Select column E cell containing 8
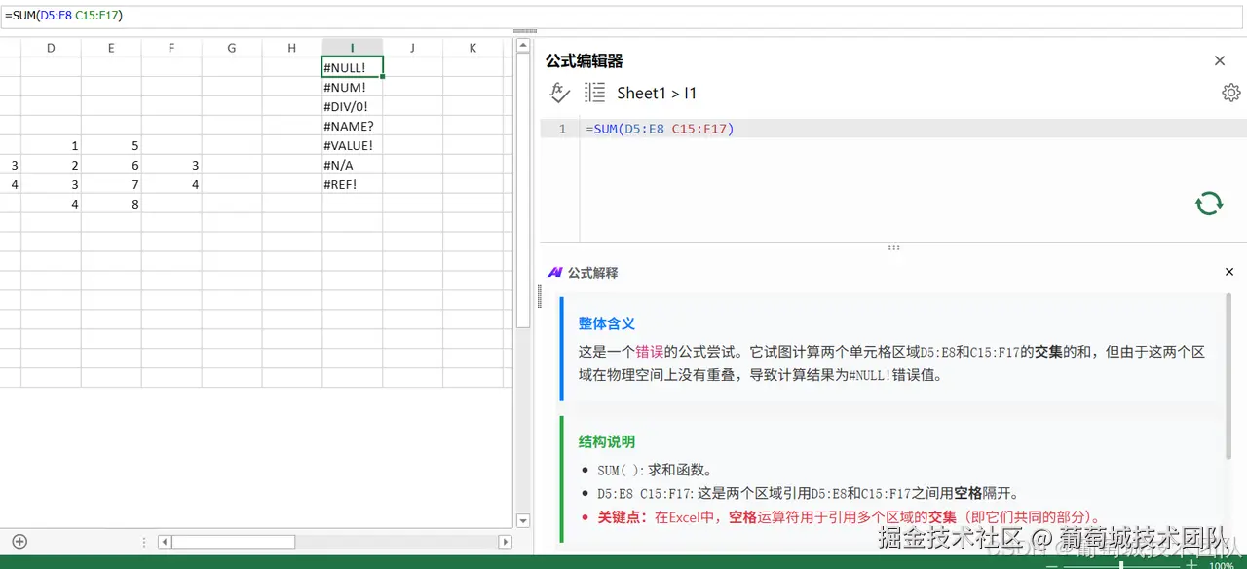This screenshot has width=1247, height=569. [111, 204]
